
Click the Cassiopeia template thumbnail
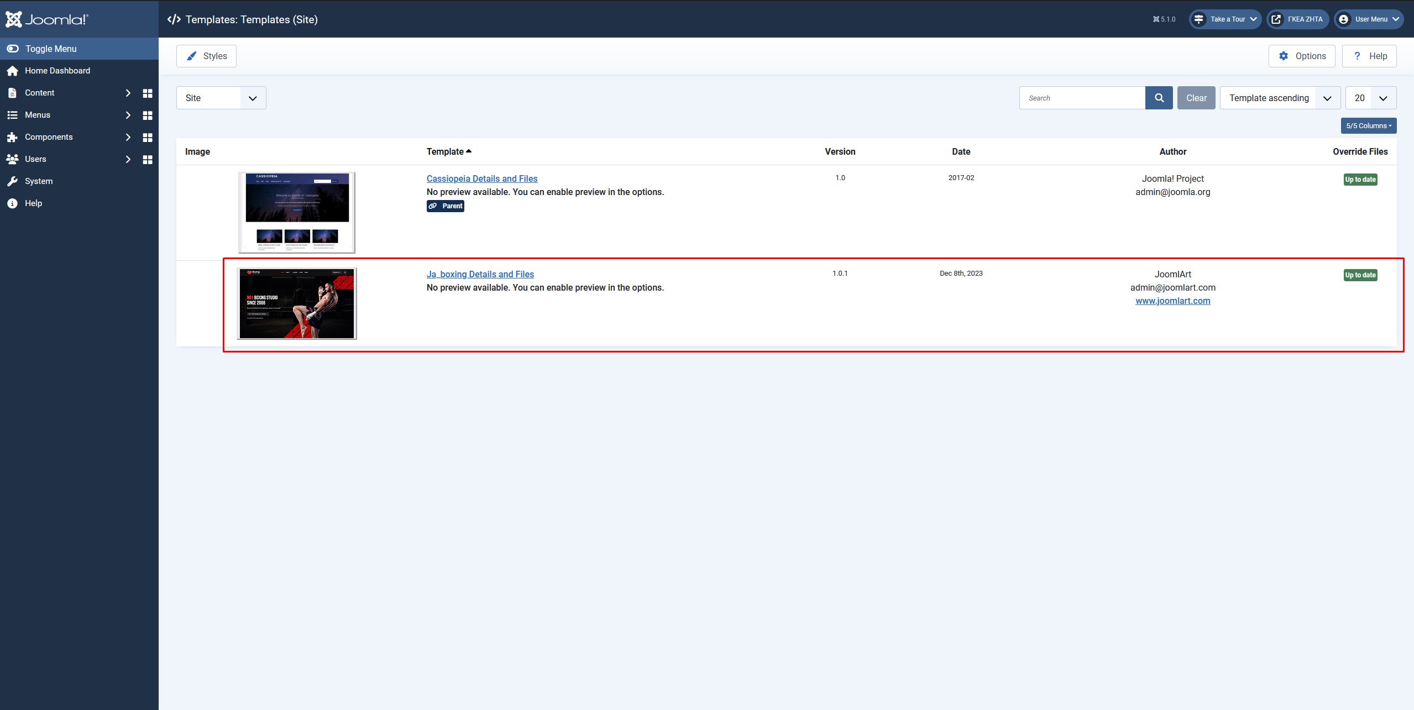pyautogui.click(x=297, y=212)
